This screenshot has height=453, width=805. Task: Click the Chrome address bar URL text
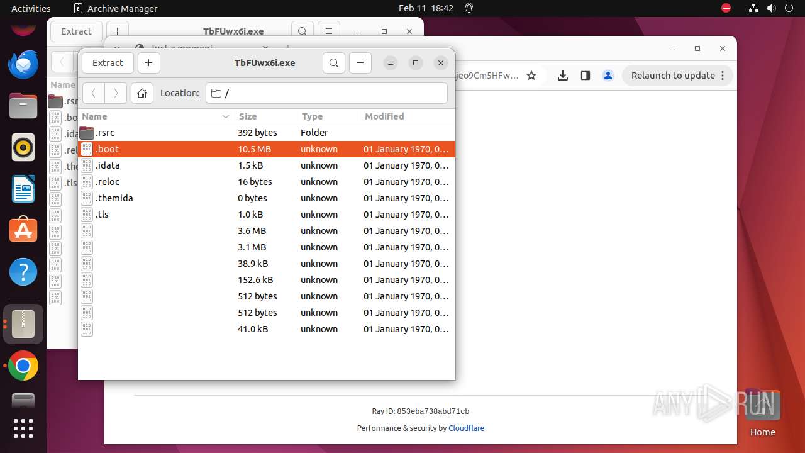[x=487, y=75]
